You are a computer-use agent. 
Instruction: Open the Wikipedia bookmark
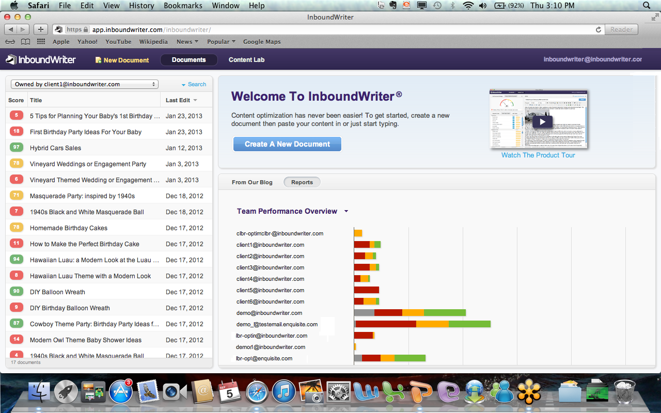coord(153,42)
